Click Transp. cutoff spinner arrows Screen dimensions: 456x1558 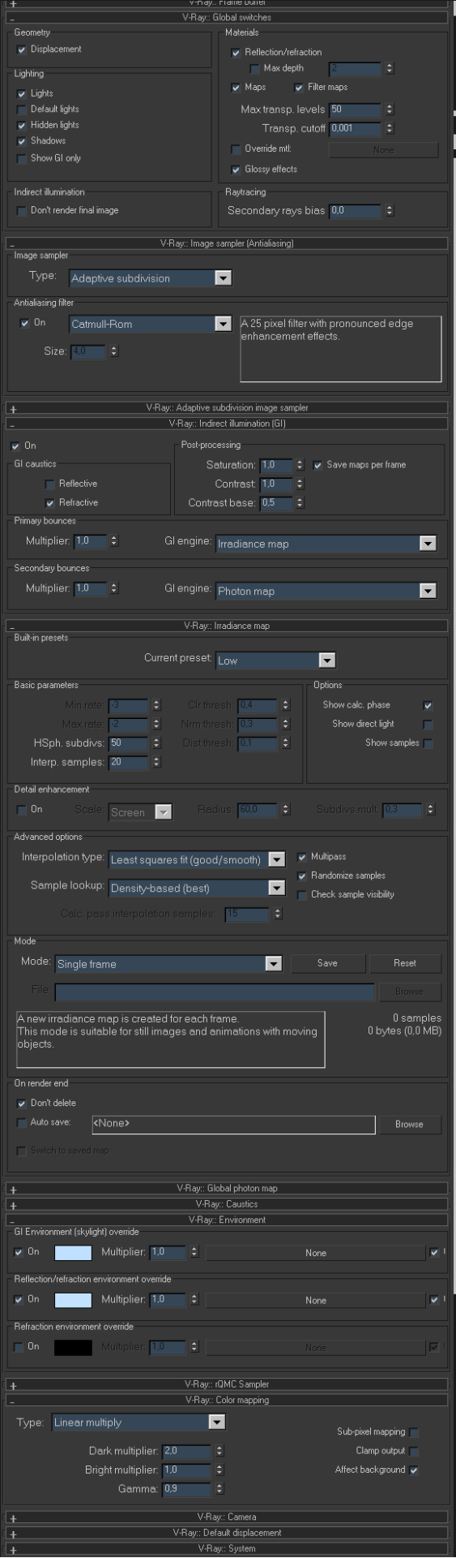click(390, 128)
